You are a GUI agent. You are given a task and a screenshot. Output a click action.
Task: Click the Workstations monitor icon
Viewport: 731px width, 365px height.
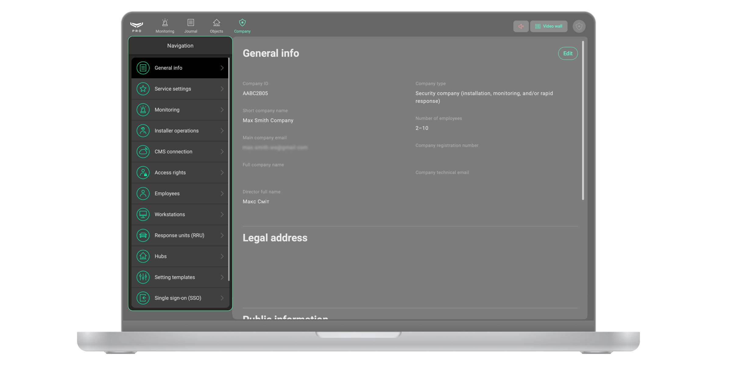(x=143, y=214)
